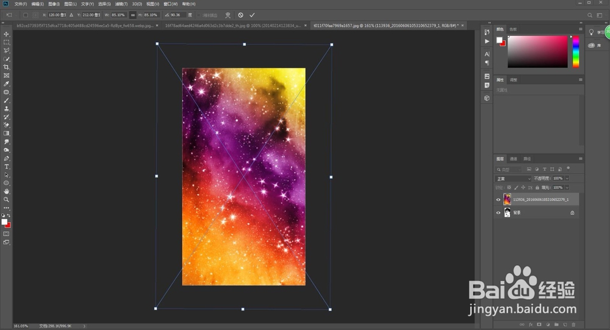The height and width of the screenshot is (330, 610).
Task: Select the Spot Healing Brush tool
Action: [x=6, y=92]
